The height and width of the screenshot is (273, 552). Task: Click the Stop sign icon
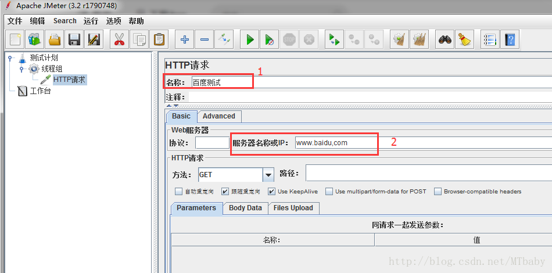289,39
